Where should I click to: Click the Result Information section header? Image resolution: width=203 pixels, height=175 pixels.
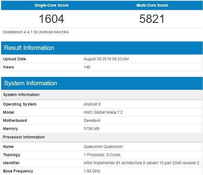[29, 48]
